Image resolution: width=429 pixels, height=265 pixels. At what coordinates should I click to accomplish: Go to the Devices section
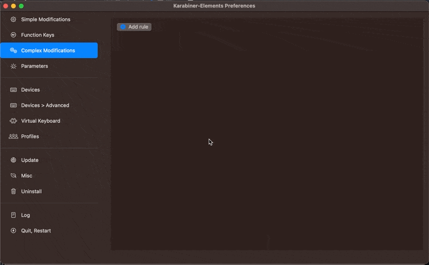(x=49, y=90)
